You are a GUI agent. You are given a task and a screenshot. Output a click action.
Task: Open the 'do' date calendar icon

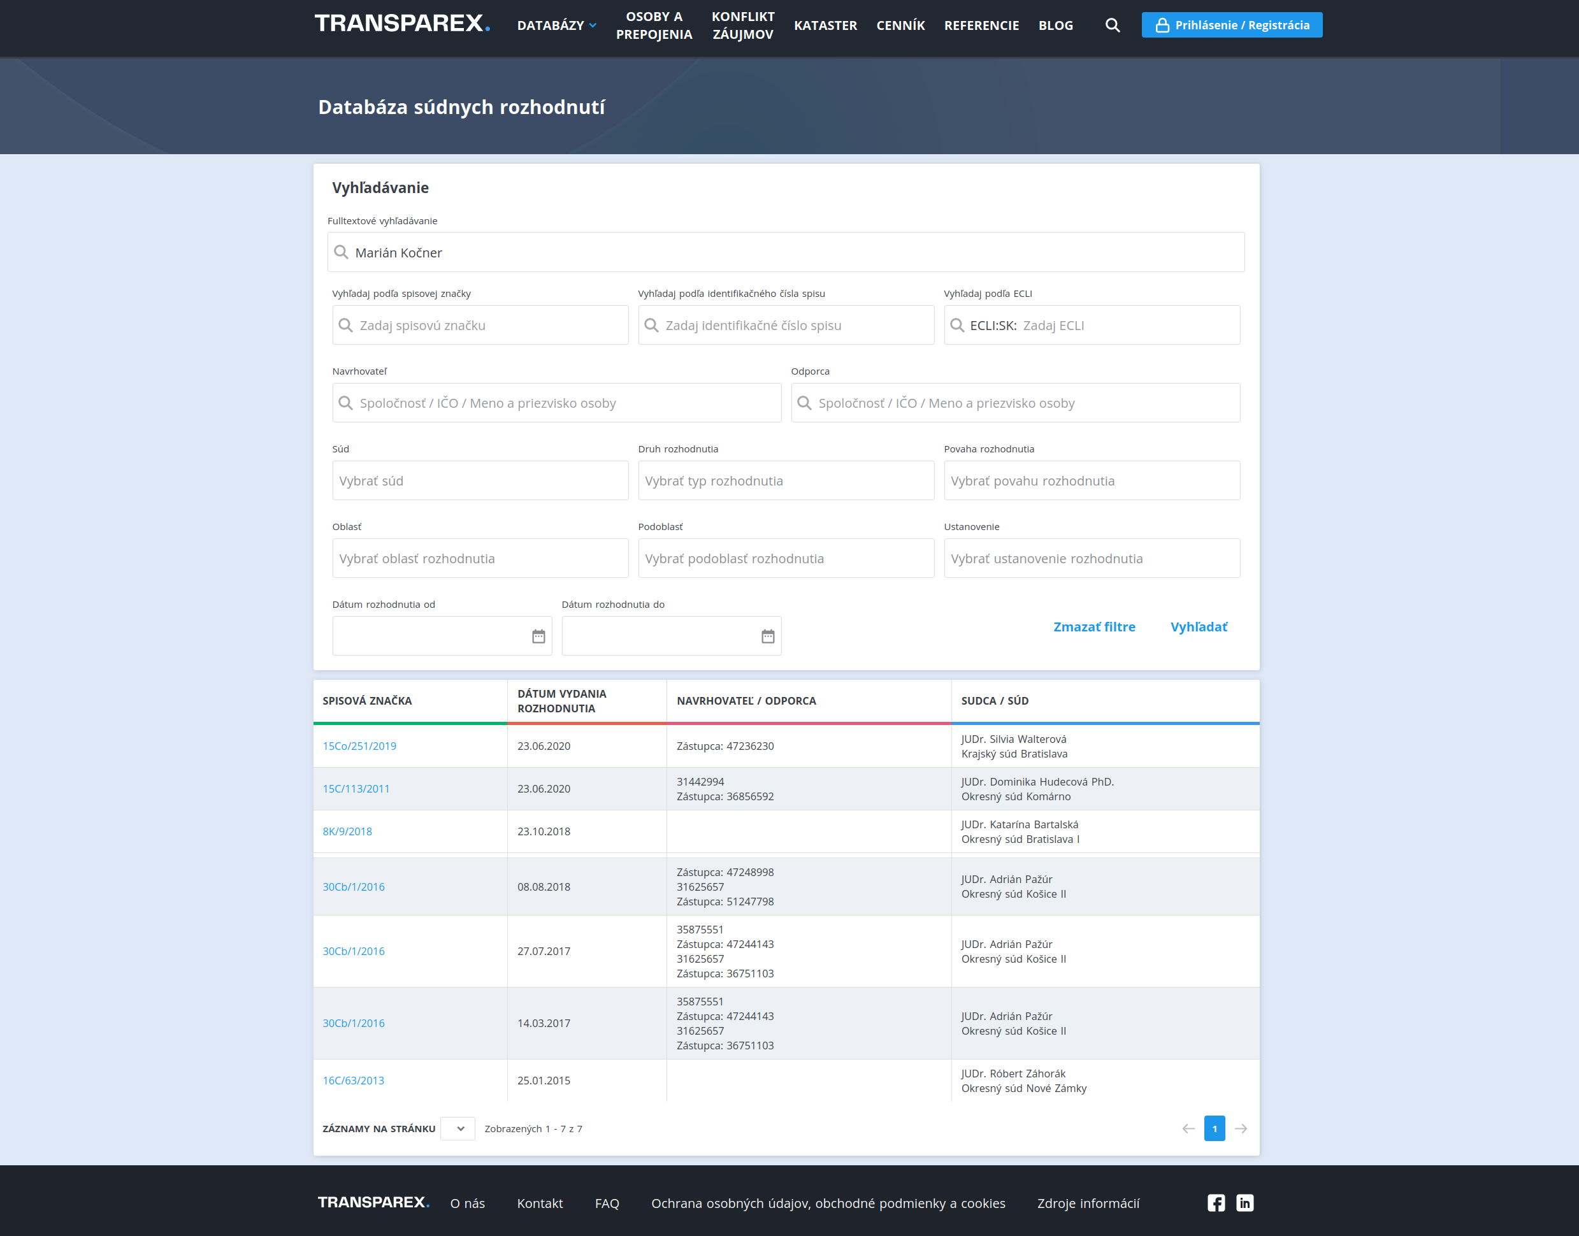[768, 636]
